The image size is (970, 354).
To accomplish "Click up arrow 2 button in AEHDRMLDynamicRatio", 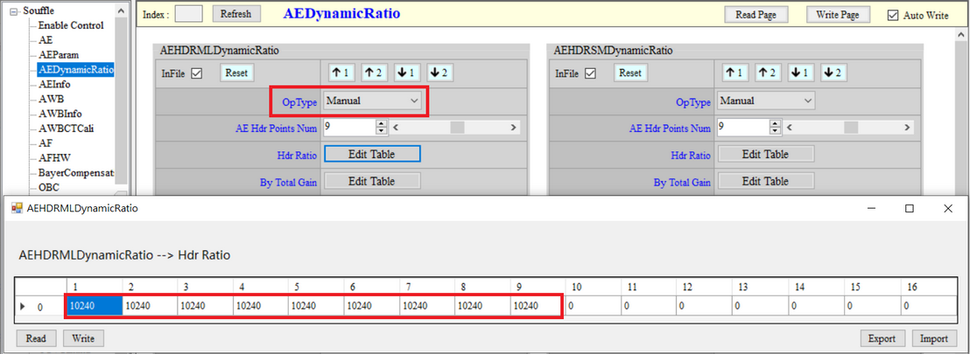I will [x=374, y=73].
